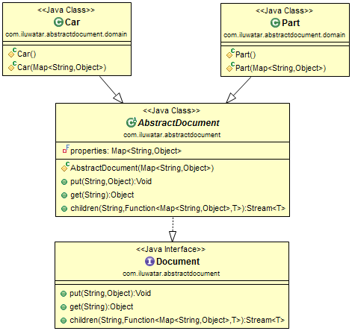Select the Document interface title text
This screenshot has width=352, height=331.
click(178, 262)
